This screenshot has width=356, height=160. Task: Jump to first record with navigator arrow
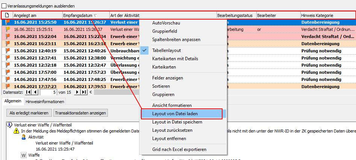coord(29,92)
